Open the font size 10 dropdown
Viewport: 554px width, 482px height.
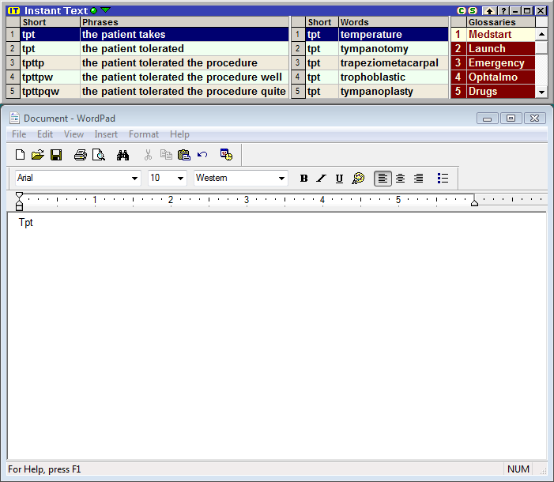point(180,178)
